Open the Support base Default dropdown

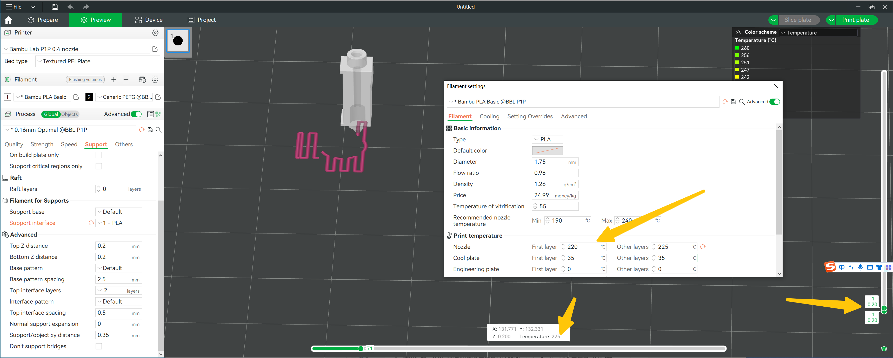click(118, 211)
